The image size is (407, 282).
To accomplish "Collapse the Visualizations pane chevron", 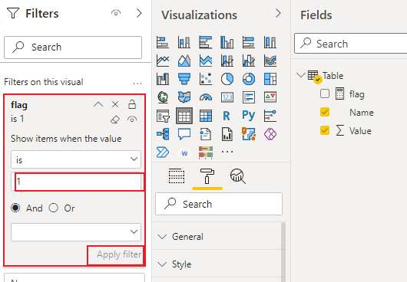I will point(278,13).
